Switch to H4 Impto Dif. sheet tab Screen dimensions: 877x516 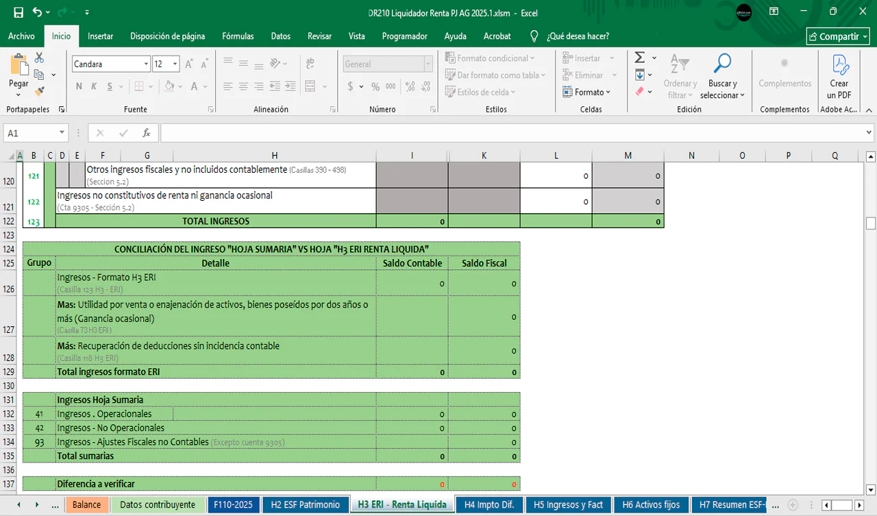coord(489,504)
